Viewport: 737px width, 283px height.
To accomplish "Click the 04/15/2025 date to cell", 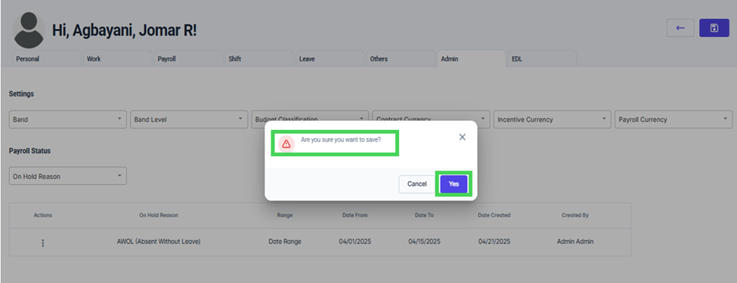I will click(424, 241).
